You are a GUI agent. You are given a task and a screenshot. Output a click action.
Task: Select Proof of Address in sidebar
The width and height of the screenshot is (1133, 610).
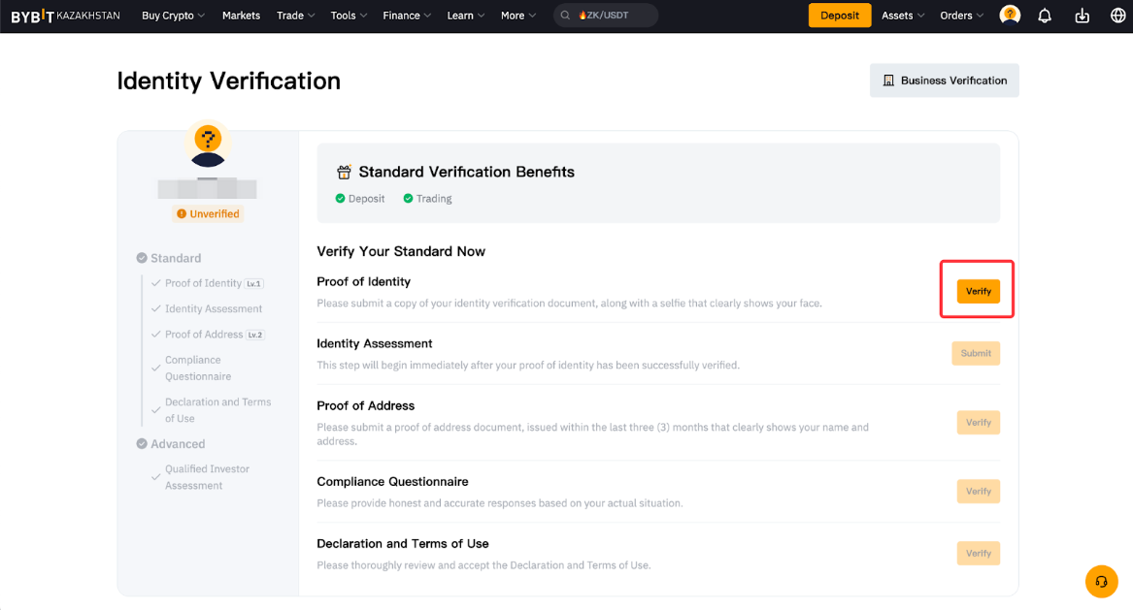[204, 335]
